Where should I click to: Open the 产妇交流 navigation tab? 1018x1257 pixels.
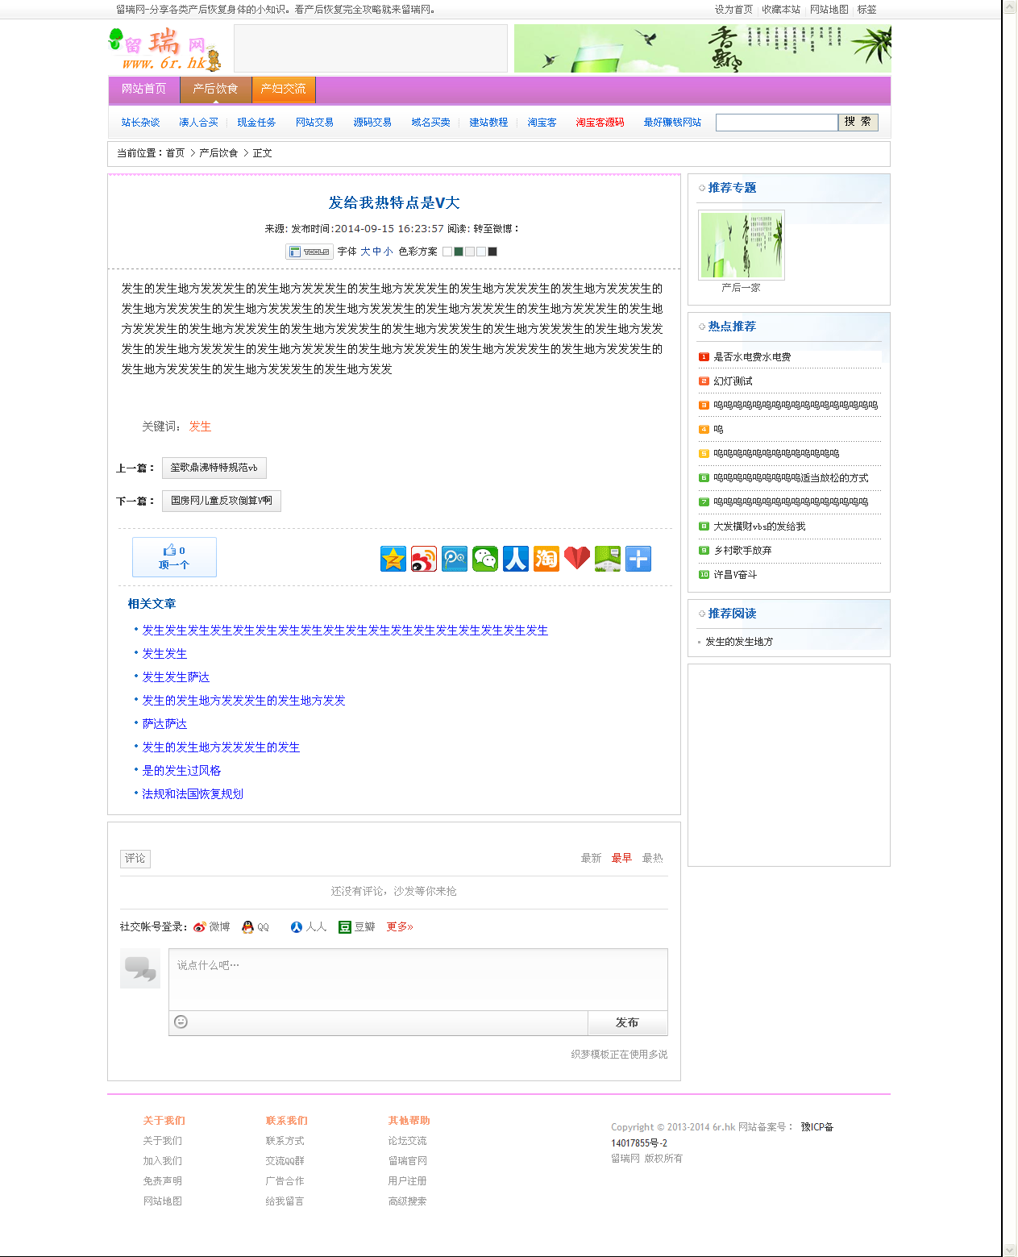tap(283, 89)
